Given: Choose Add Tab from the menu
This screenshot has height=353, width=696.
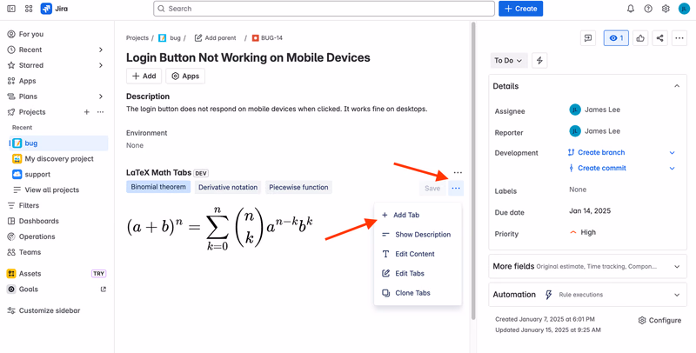Looking at the screenshot, I should pyautogui.click(x=418, y=215).
